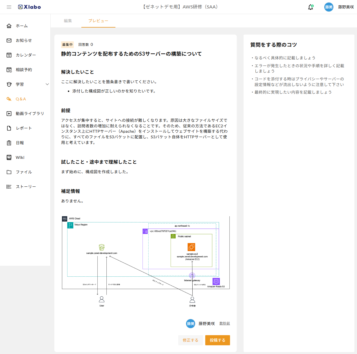Click the notification bell icon
The image size is (357, 354).
coord(311,7)
